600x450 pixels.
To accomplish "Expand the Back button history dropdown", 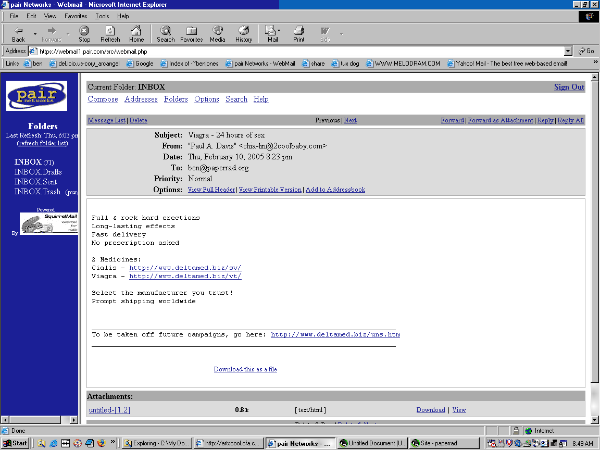I will [35, 34].
